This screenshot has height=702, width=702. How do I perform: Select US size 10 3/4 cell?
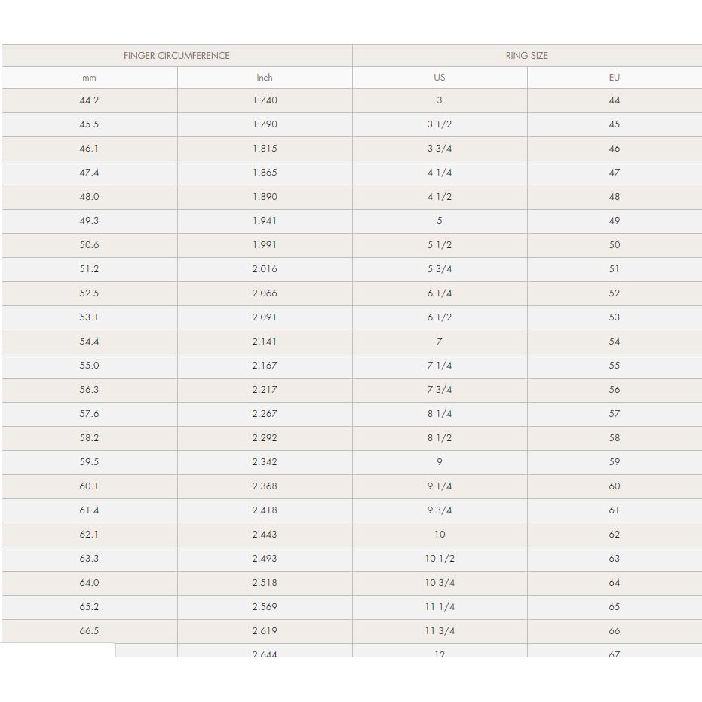click(440, 584)
